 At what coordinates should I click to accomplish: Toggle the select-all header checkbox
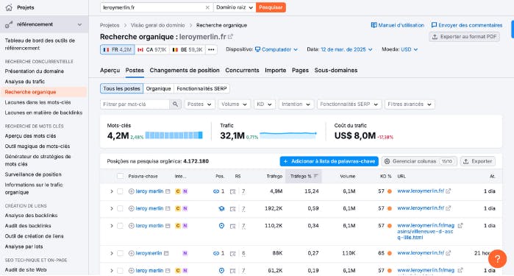click(121, 176)
